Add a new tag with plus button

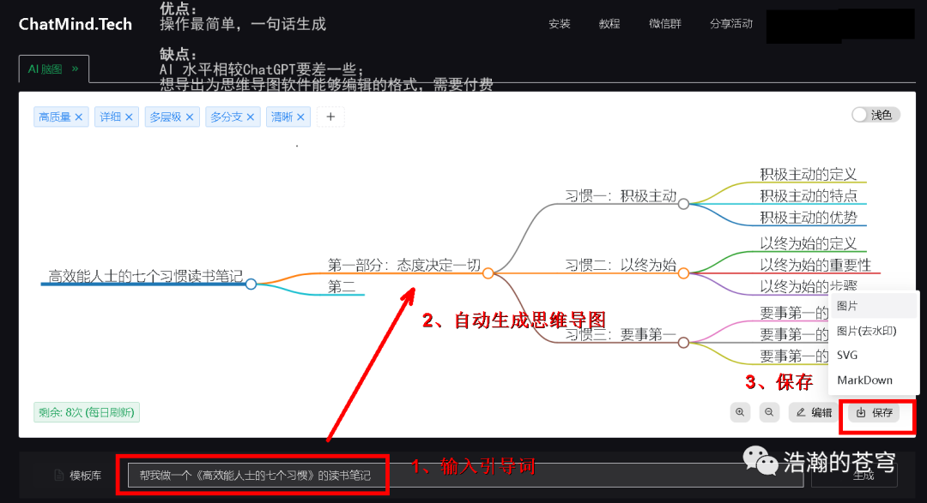(330, 117)
